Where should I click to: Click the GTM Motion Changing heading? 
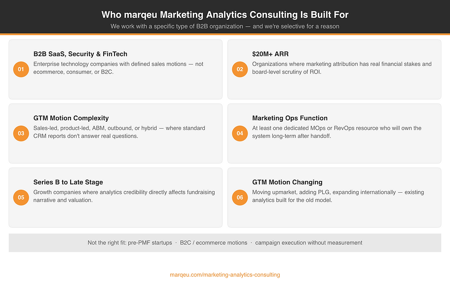click(287, 182)
